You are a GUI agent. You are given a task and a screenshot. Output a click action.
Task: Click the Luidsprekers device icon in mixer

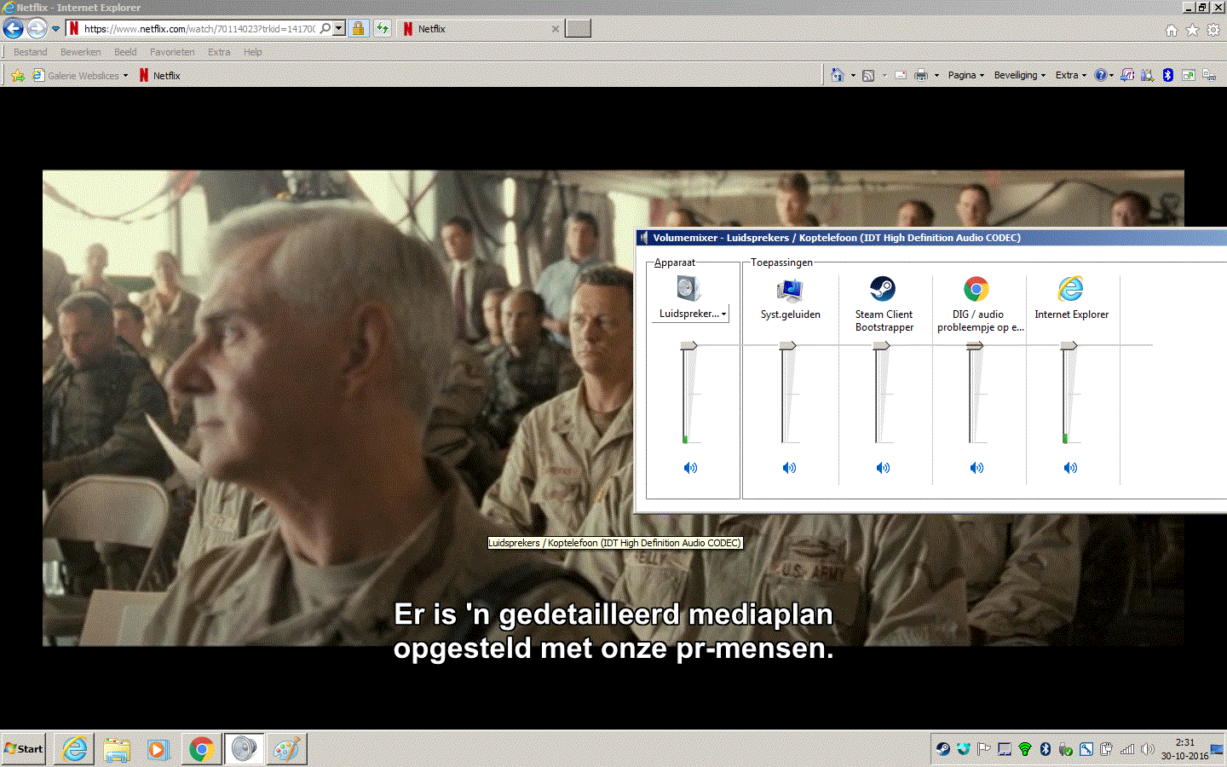tap(688, 289)
